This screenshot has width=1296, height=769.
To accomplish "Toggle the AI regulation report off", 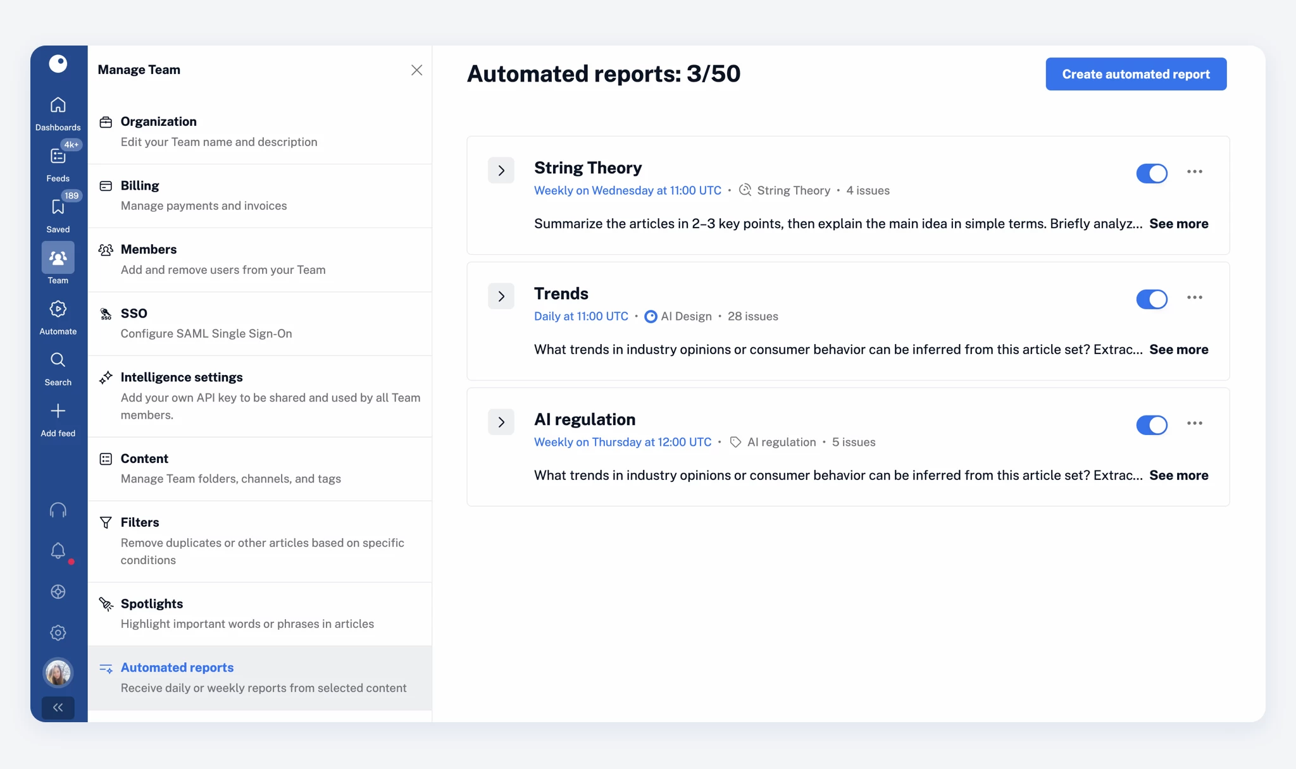I will [x=1151, y=425].
